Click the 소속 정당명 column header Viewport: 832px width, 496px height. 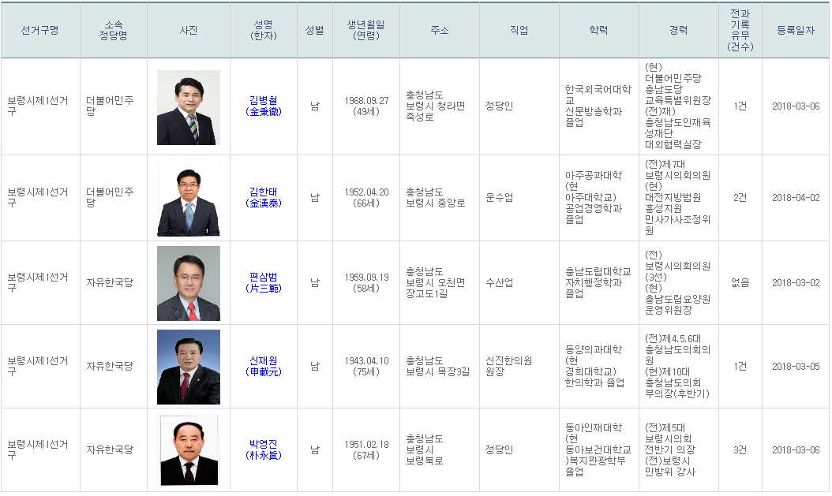click(x=114, y=30)
